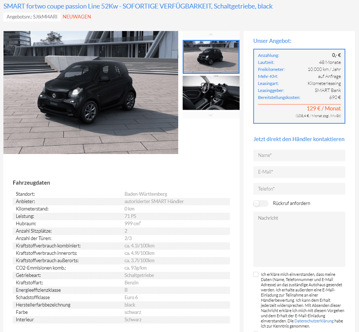This screenshot has height=332, width=359.
Task: Check the data consent checkbox
Action: tap(256, 274)
